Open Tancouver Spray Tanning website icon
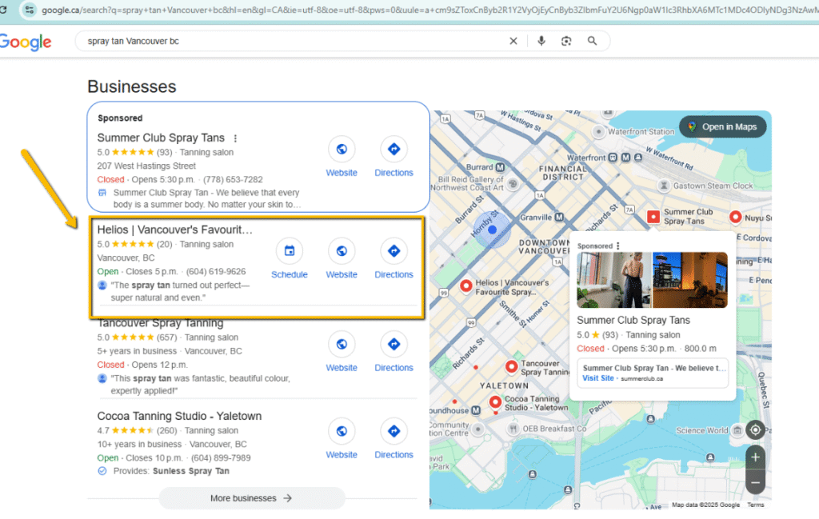 pos(342,345)
